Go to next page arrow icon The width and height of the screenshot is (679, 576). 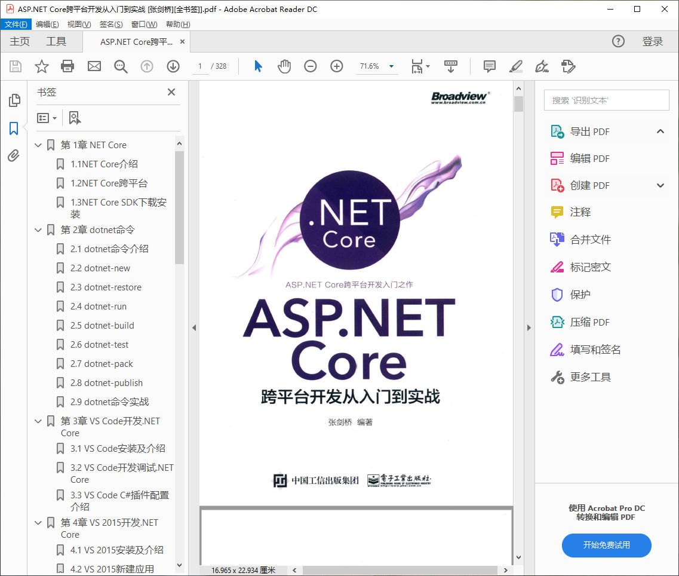(x=173, y=66)
